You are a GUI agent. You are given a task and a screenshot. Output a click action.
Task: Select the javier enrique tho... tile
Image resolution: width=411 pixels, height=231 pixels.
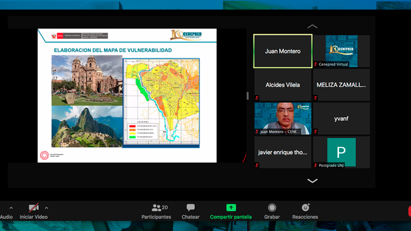[x=283, y=152]
